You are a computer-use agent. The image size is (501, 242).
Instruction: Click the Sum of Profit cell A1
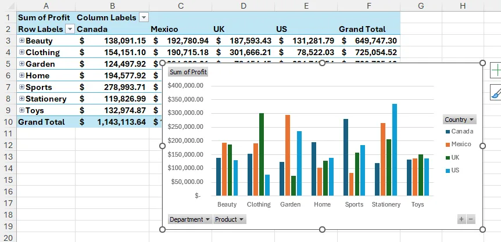pyautogui.click(x=46, y=17)
